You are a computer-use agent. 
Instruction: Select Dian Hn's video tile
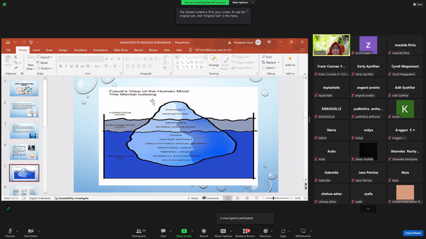331,45
